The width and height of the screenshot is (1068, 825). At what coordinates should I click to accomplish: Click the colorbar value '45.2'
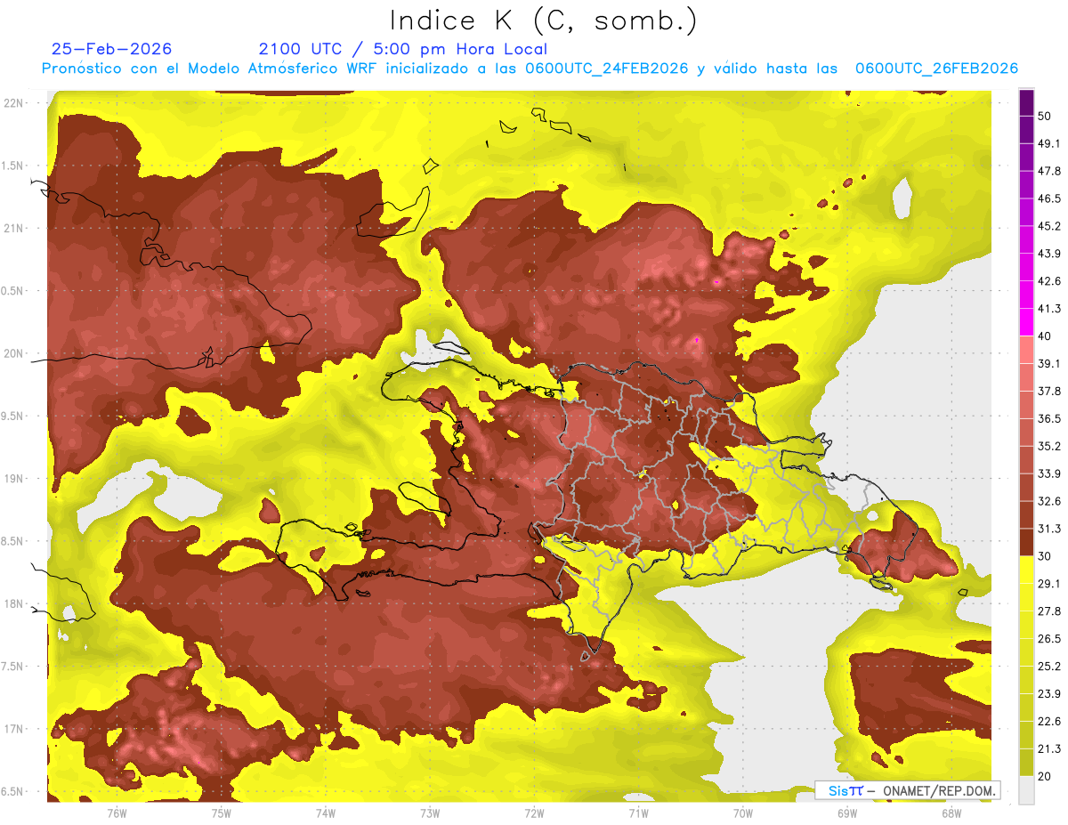(x=1049, y=226)
